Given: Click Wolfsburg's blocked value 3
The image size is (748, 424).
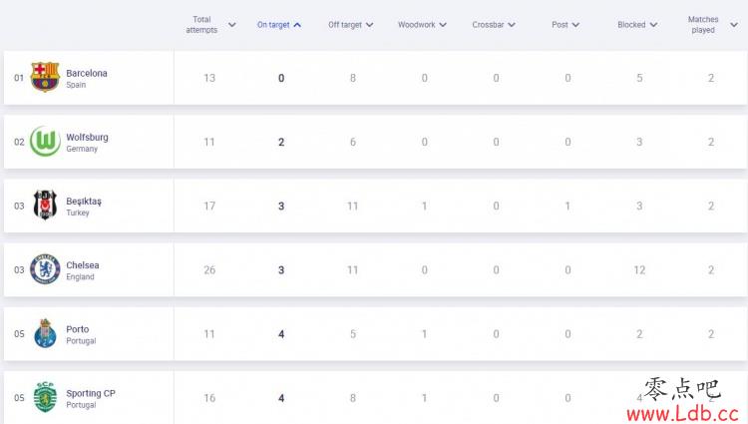Looking at the screenshot, I should (639, 142).
